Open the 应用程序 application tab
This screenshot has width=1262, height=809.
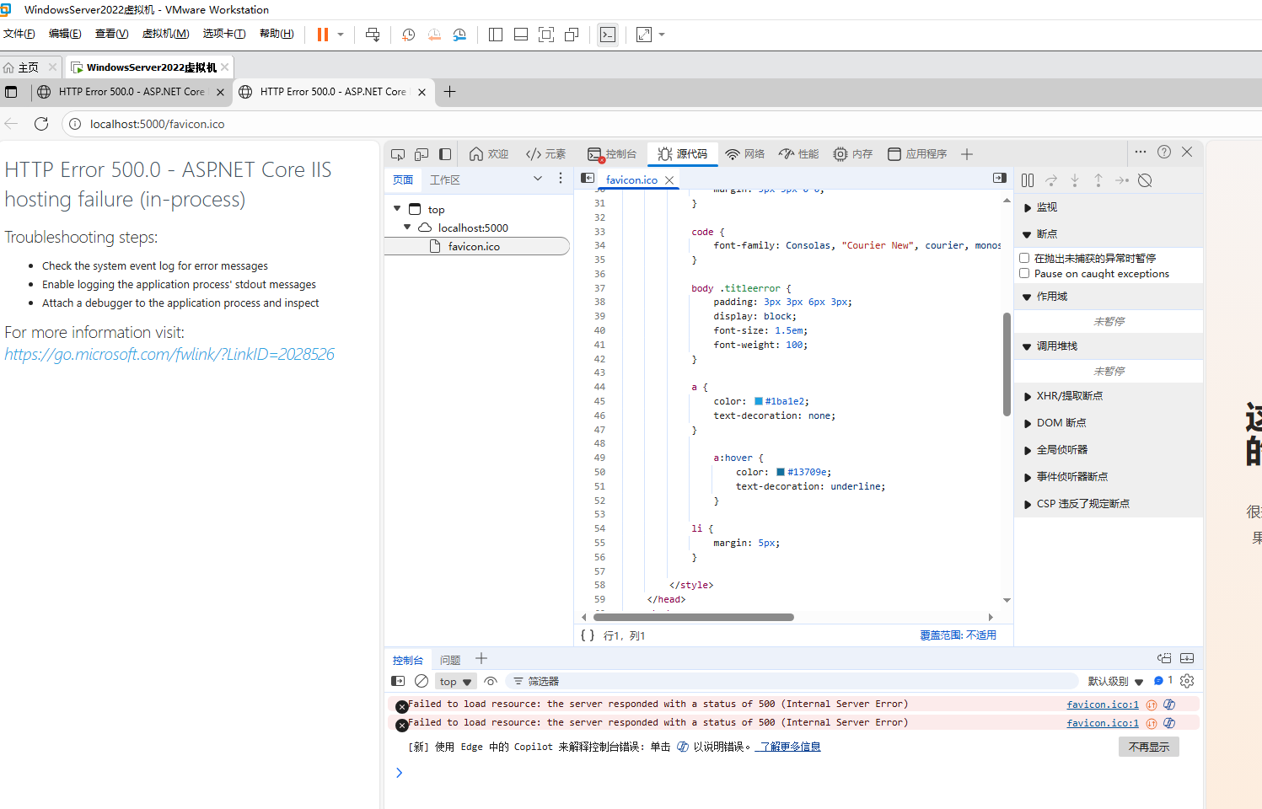click(x=917, y=154)
